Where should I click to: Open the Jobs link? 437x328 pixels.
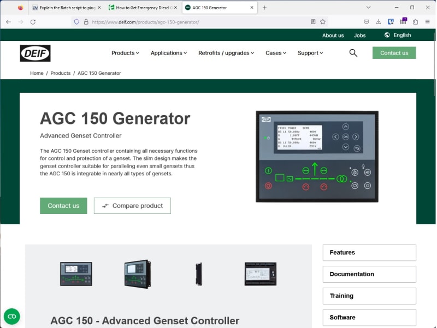[x=359, y=35]
